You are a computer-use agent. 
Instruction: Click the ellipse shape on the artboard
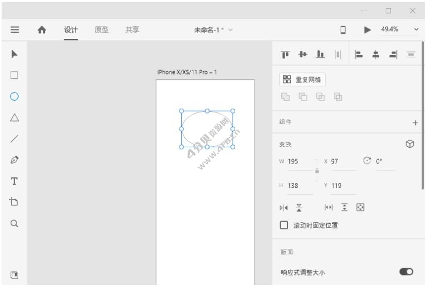point(207,129)
